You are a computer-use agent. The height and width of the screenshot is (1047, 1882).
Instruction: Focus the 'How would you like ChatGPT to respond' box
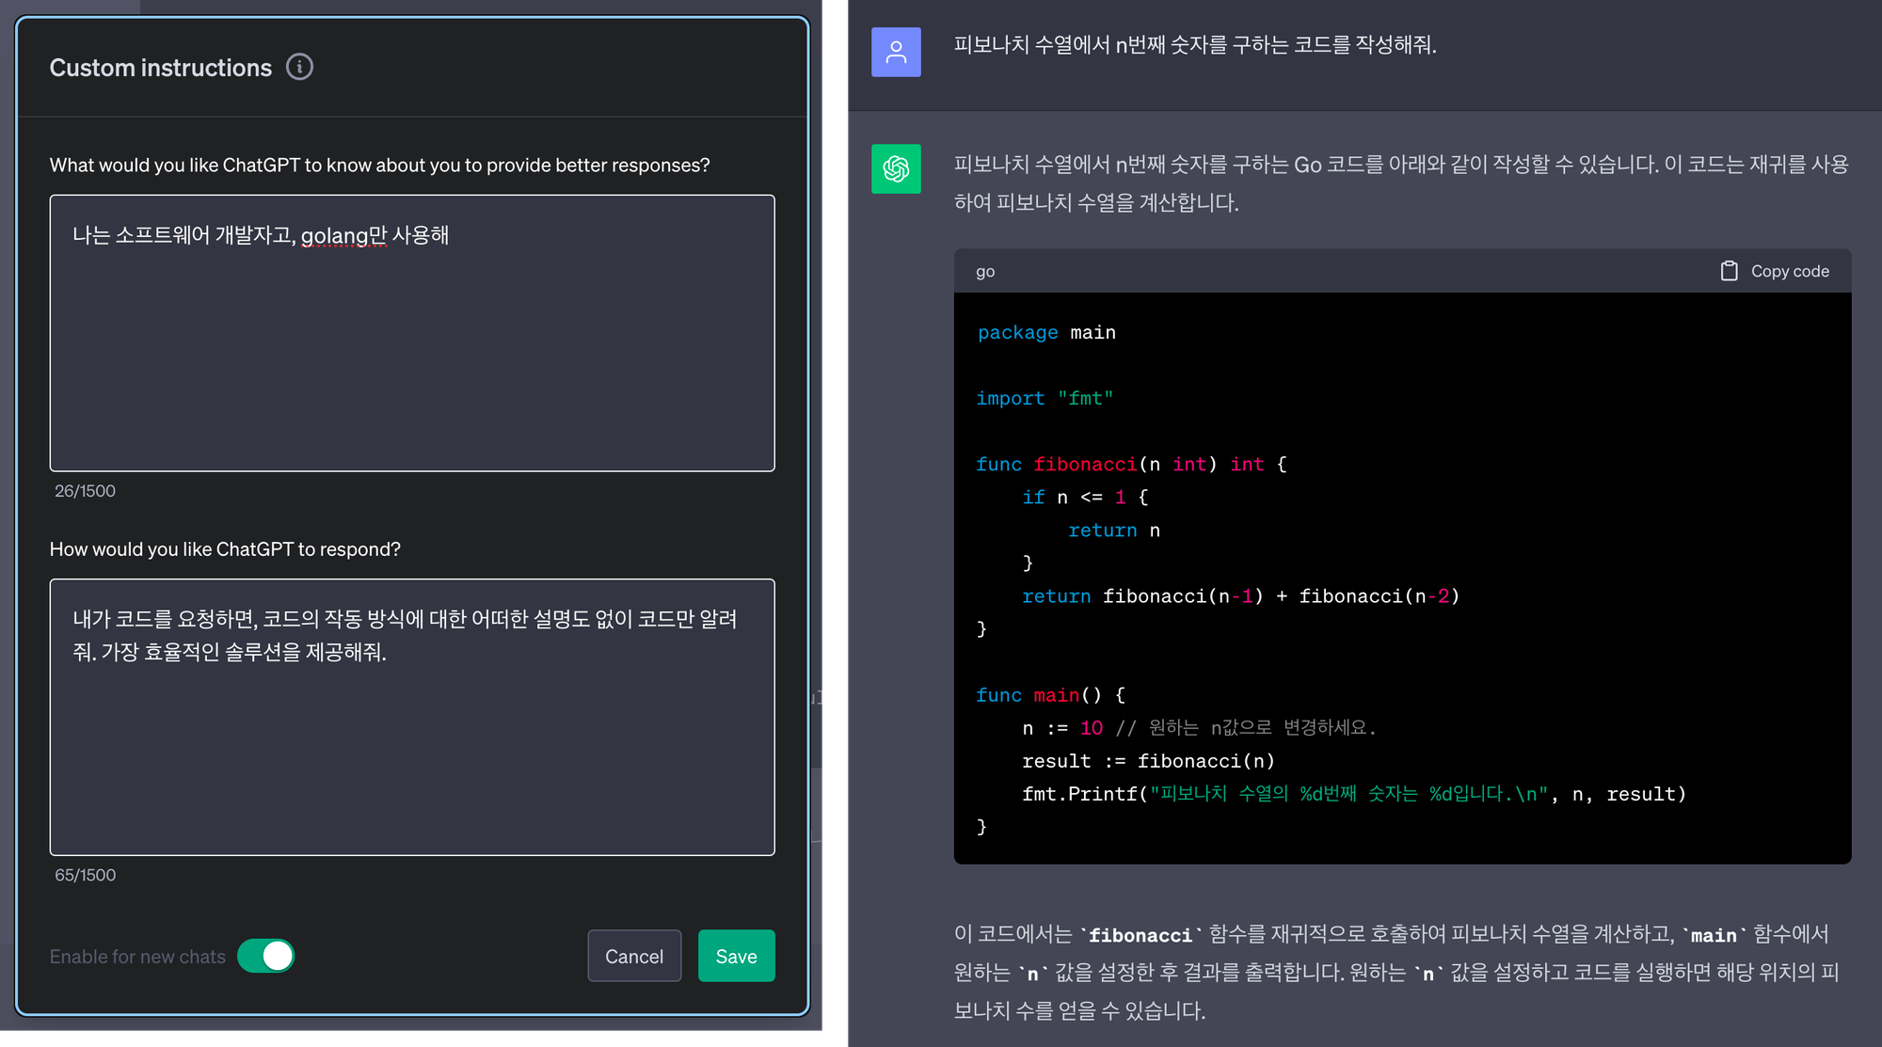tap(412, 717)
